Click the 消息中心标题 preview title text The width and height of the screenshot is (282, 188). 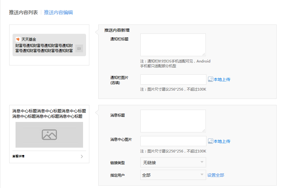(49, 114)
